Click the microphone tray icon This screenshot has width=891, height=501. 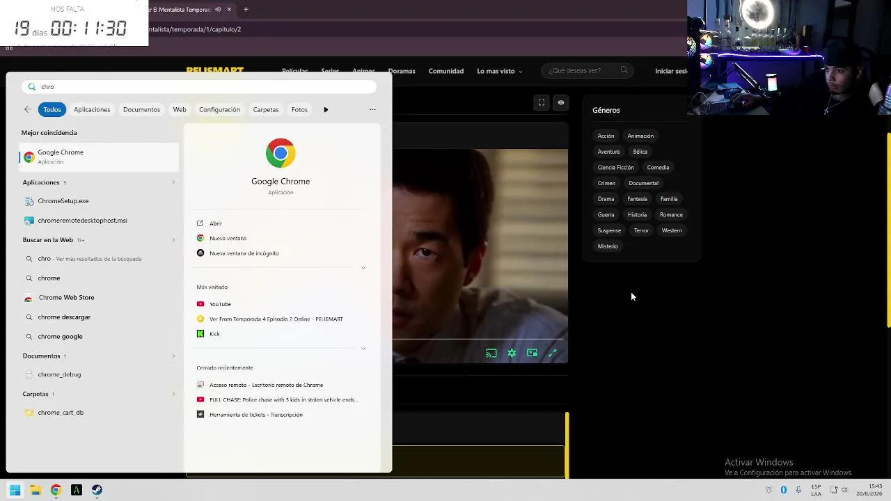click(798, 490)
